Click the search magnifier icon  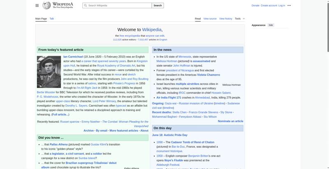pos(86,5)
